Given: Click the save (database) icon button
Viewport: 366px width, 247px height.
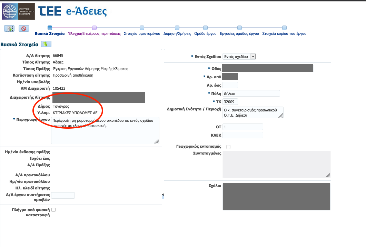Looking at the screenshot, I should tap(9, 29).
